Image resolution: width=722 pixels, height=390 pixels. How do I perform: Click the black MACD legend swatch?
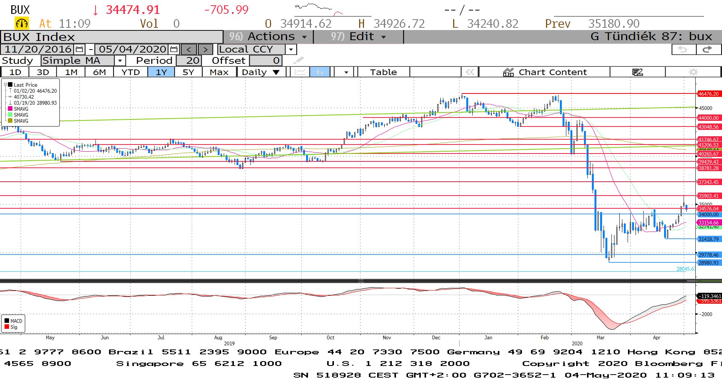pyautogui.click(x=7, y=321)
